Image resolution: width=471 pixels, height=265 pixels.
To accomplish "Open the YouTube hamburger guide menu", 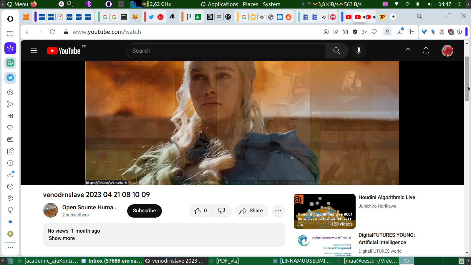I will 34,51.
